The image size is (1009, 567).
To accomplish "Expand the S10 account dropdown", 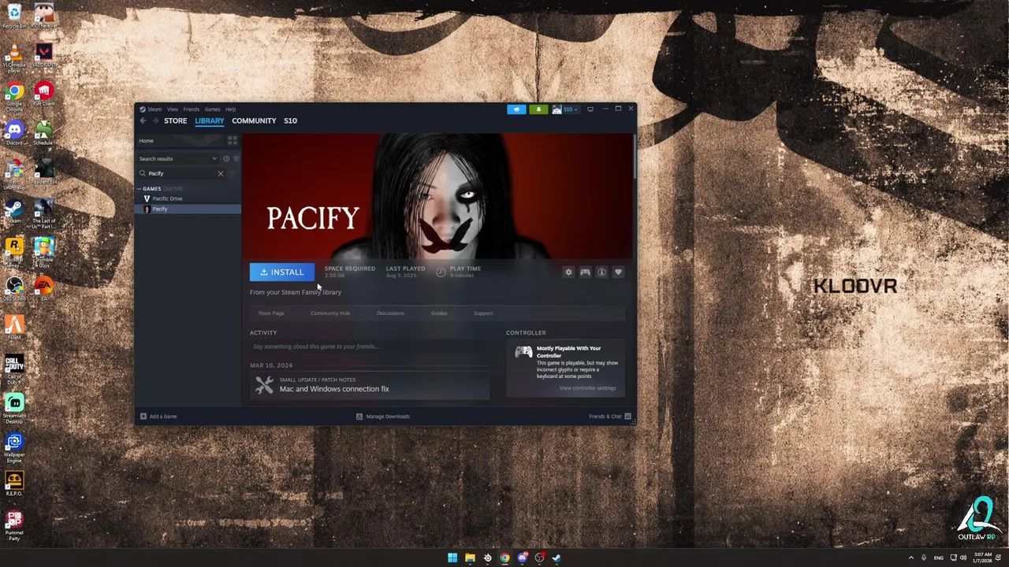I will pyautogui.click(x=566, y=109).
